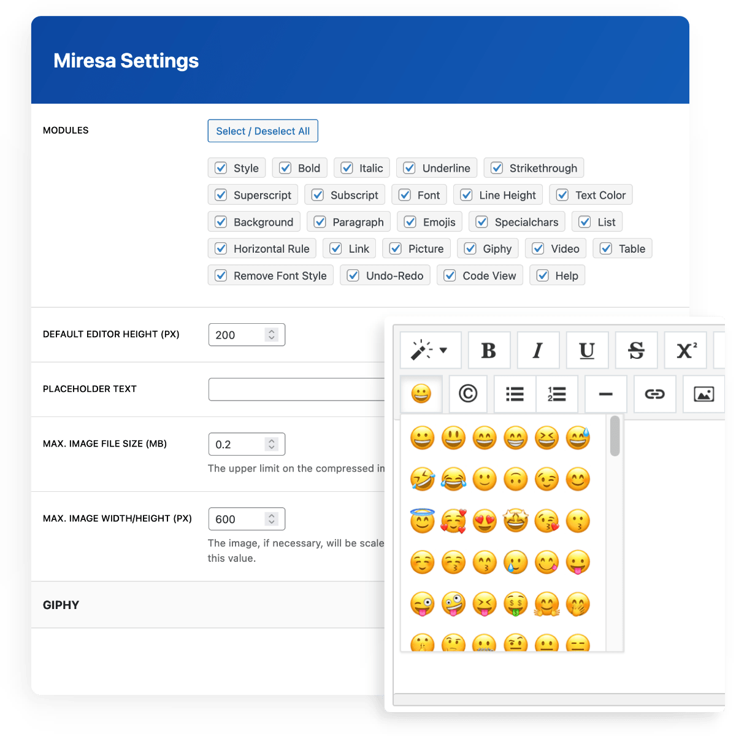Pick the zany face emoji
736x736 pixels.
[x=453, y=604]
